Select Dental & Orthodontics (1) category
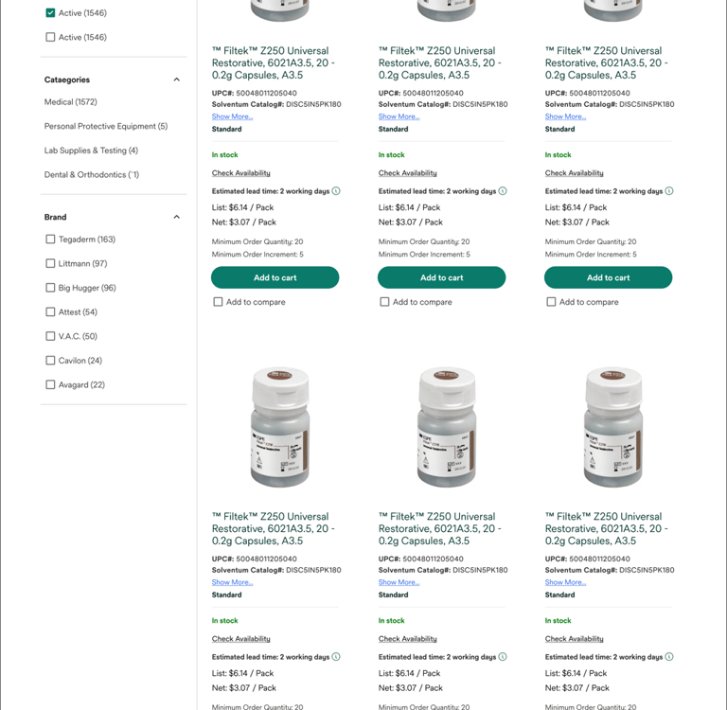 [x=91, y=175]
